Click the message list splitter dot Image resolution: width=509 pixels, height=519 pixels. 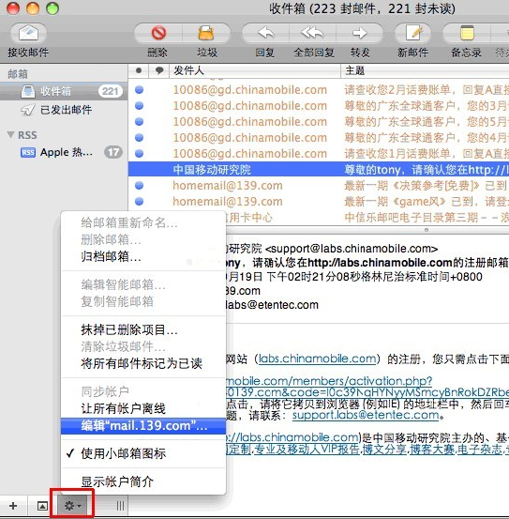click(x=427, y=229)
